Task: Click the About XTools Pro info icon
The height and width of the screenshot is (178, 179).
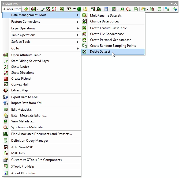Action: tap(6, 173)
